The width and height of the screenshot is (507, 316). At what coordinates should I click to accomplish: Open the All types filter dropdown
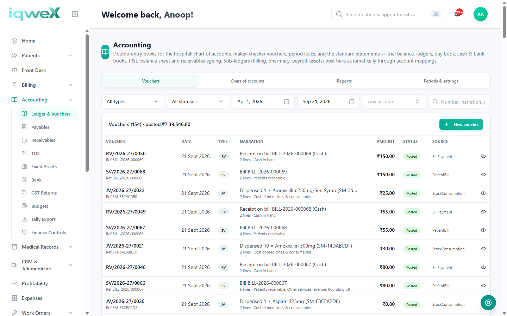[133, 101]
